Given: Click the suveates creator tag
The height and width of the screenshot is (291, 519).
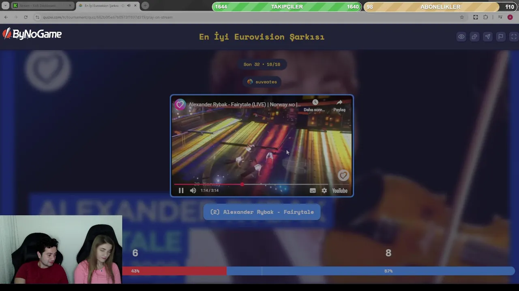Looking at the screenshot, I should (x=262, y=82).
